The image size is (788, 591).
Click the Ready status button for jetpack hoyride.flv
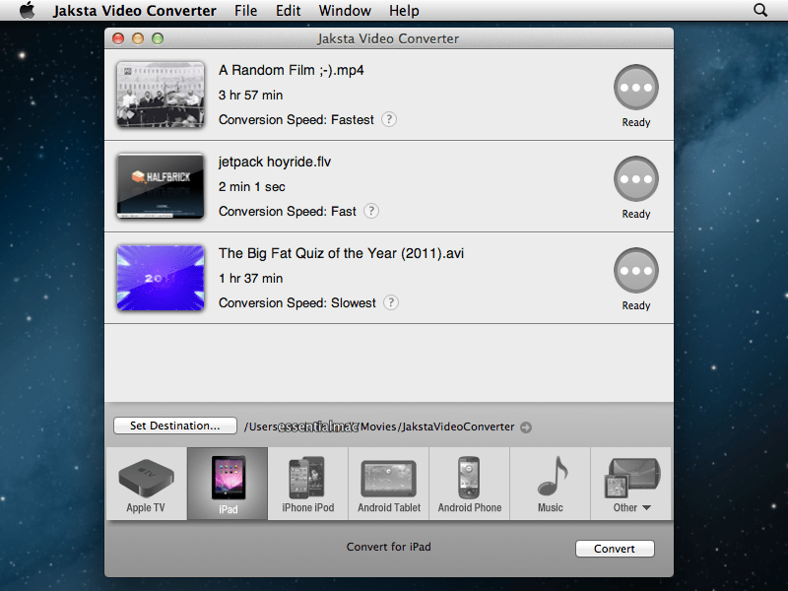click(x=636, y=178)
